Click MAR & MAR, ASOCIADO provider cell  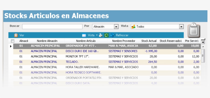[x=123, y=67]
